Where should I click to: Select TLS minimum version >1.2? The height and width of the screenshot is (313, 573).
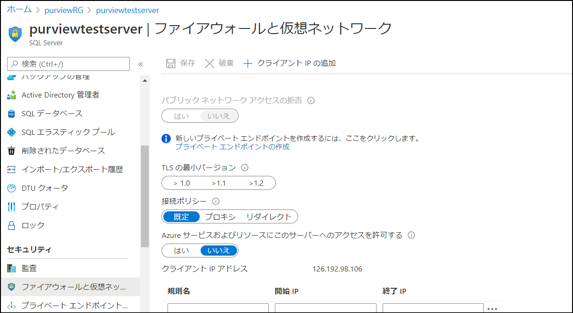pos(256,183)
